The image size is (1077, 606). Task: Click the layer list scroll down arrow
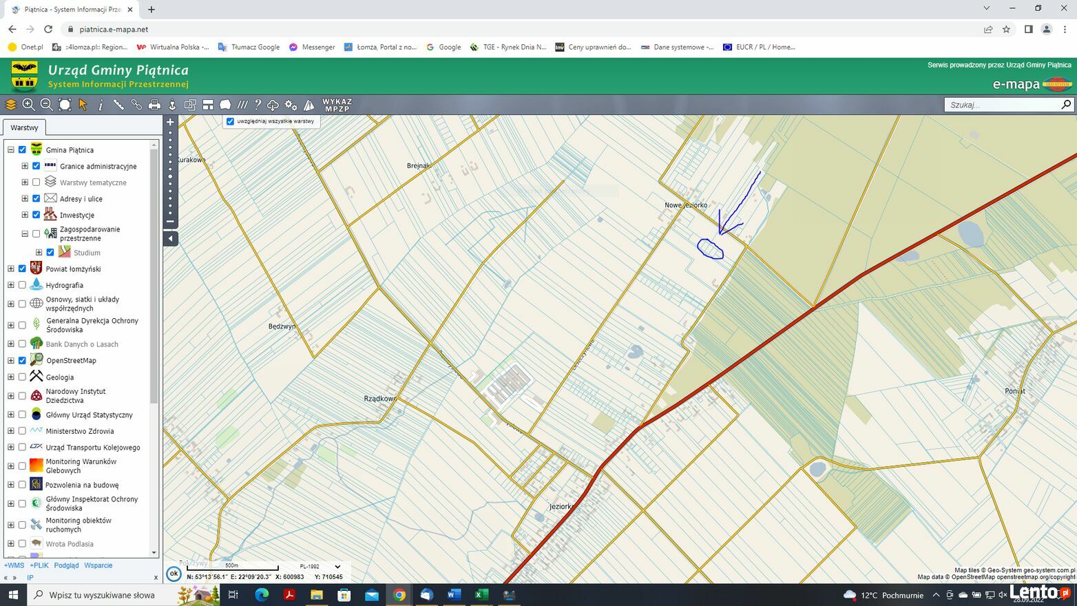154,552
